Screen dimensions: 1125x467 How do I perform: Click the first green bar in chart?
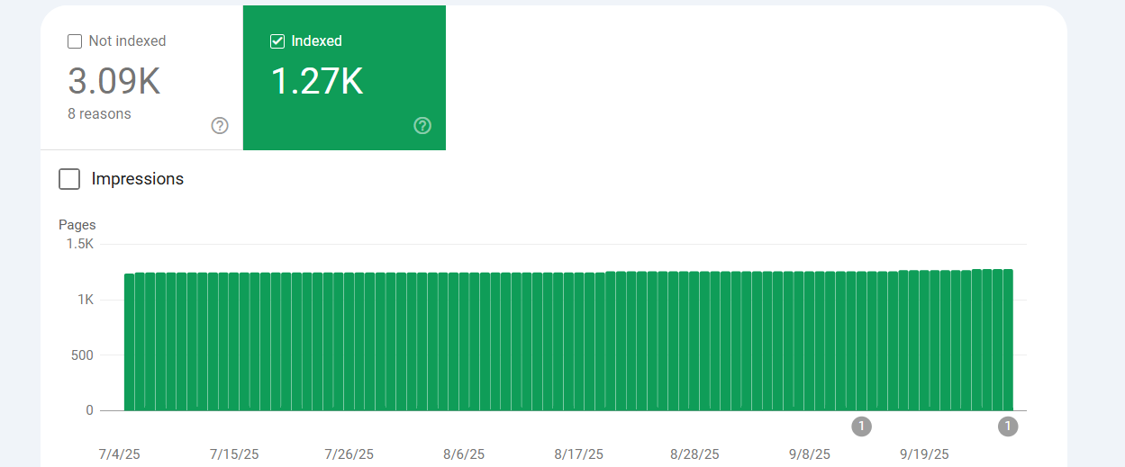point(129,342)
